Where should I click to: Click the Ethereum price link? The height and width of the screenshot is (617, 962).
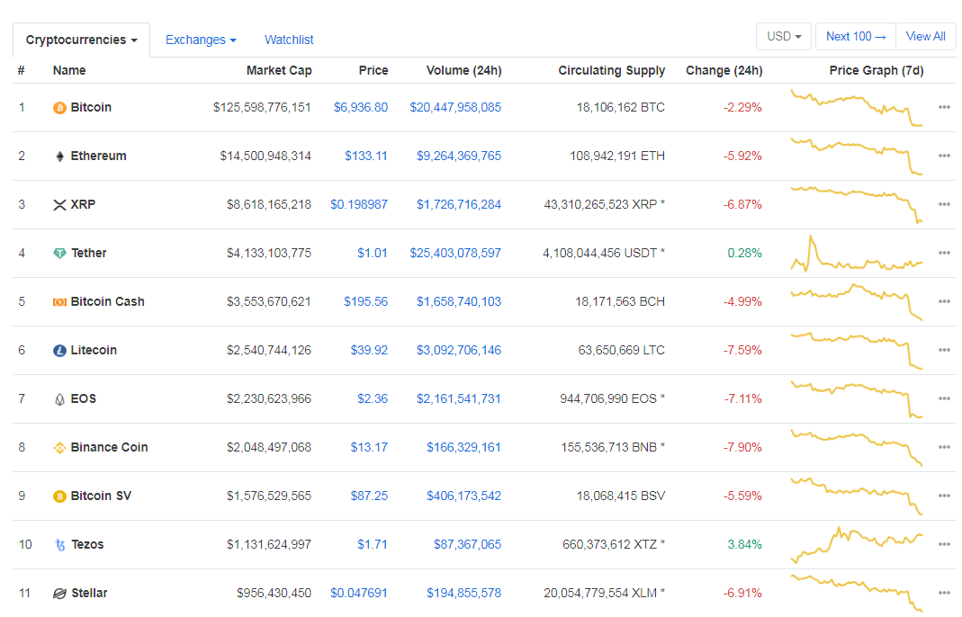(x=366, y=156)
